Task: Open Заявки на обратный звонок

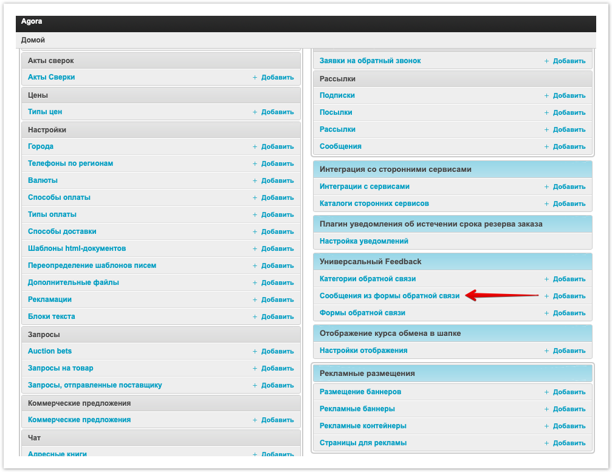Action: [x=370, y=61]
